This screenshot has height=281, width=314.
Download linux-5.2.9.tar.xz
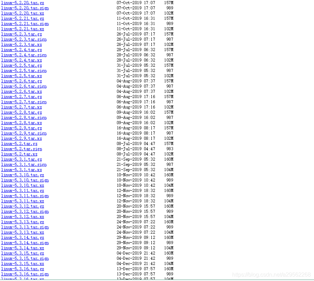tap(22, 138)
